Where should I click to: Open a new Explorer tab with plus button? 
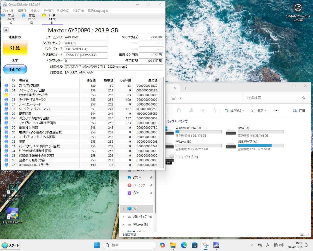[185, 88]
